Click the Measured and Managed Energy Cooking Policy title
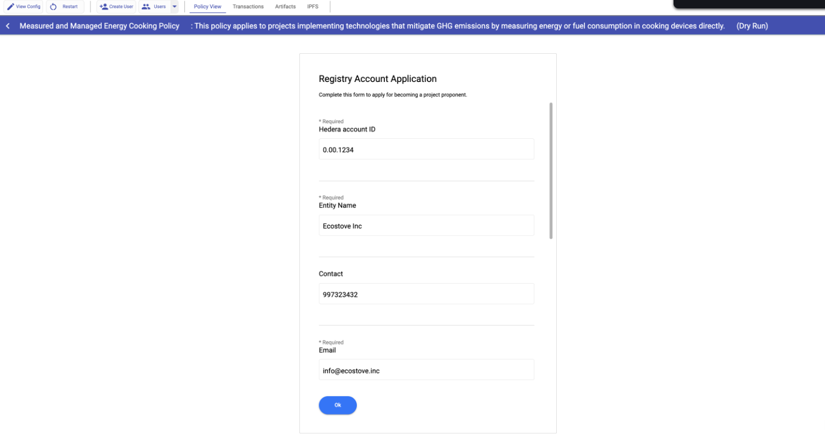Viewport: 825px width, 438px height. [99, 26]
